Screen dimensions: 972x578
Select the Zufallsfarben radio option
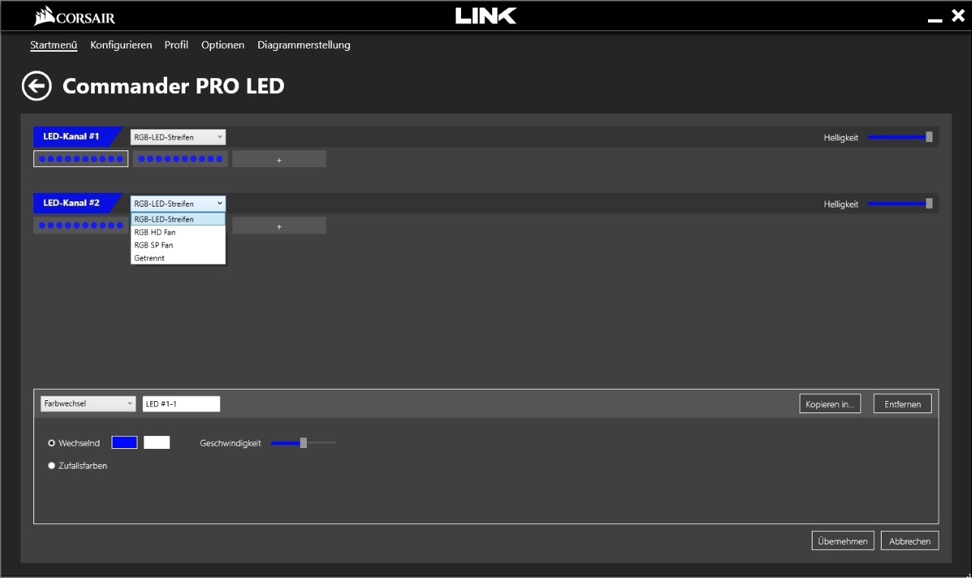[x=52, y=466]
